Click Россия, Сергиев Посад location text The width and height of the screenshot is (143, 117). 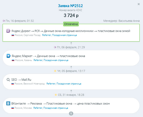pyautogui.click(x=28, y=35)
